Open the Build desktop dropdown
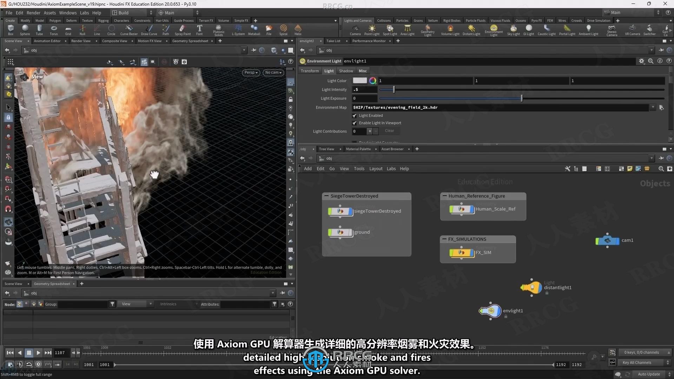This screenshot has width=674, height=379. [132, 13]
